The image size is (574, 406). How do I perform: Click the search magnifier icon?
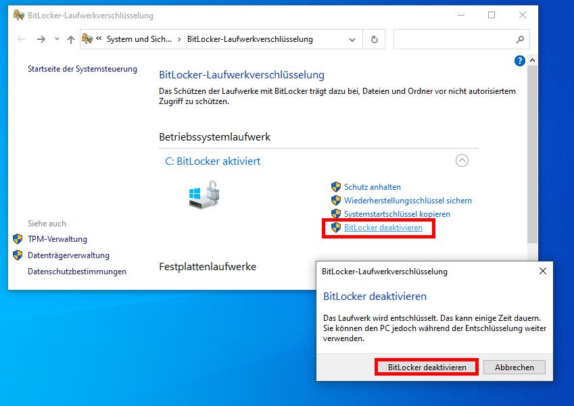point(520,39)
